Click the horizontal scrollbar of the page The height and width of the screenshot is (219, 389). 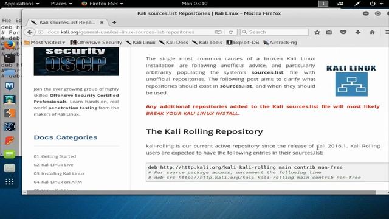point(201,192)
